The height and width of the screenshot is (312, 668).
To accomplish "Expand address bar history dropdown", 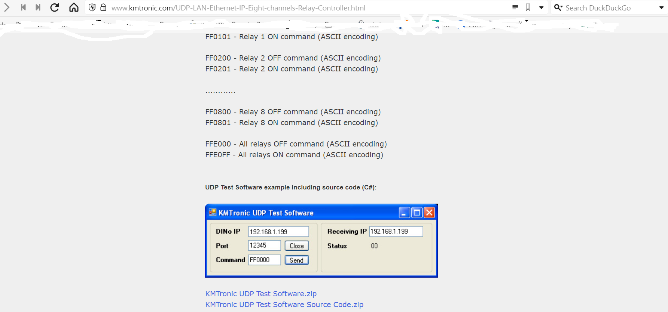I will (541, 8).
